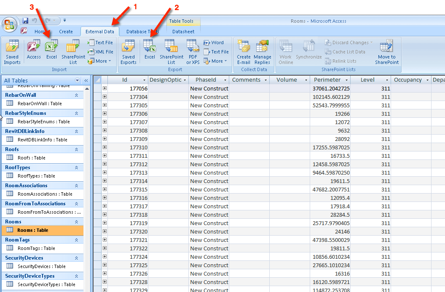This screenshot has height=292, width=445.
Task: Save using the quick access floppy icon
Action: tap(25, 21)
